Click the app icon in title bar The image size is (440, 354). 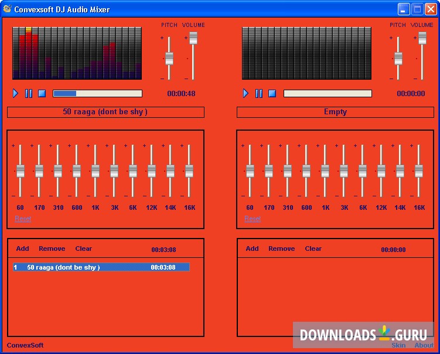[x=7, y=9]
